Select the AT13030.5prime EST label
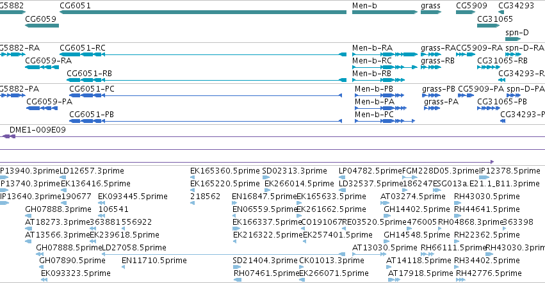The image size is (545, 283). coord(384,248)
